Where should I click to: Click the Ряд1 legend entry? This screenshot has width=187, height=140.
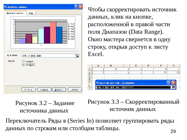71,24
